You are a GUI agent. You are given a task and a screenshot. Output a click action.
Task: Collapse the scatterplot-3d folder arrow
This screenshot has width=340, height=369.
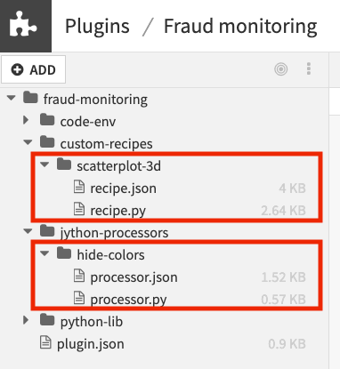(45, 164)
